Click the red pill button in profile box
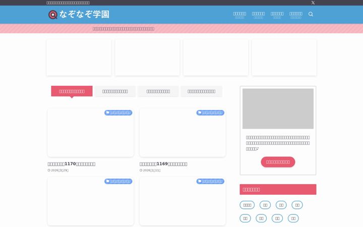Image resolution: width=363 pixels, height=227 pixels. [x=278, y=162]
